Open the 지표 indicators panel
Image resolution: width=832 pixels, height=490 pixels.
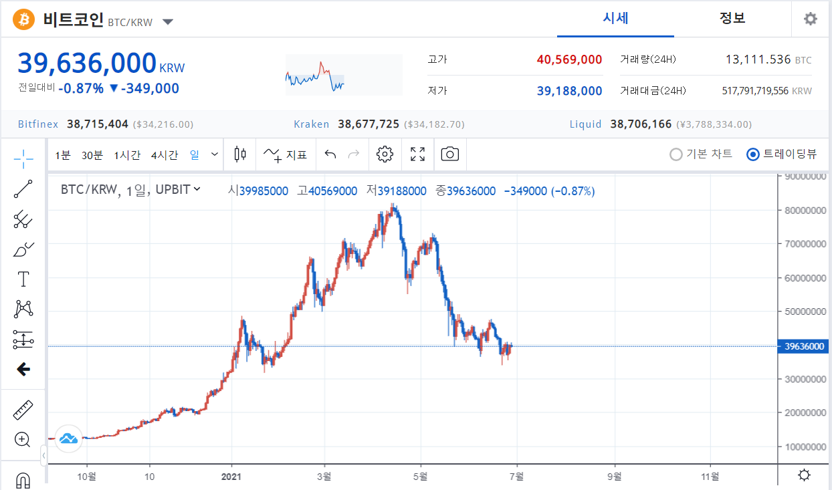pos(285,154)
